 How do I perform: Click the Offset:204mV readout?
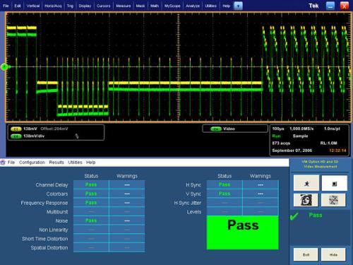click(54, 129)
